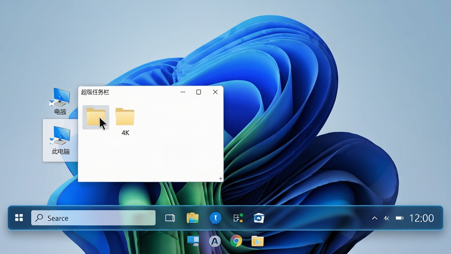Maximize the folder window
This screenshot has width=451, height=254.
coord(199,92)
